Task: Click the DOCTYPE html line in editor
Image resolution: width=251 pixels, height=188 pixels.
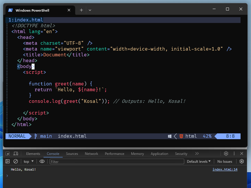Action: point(33,26)
